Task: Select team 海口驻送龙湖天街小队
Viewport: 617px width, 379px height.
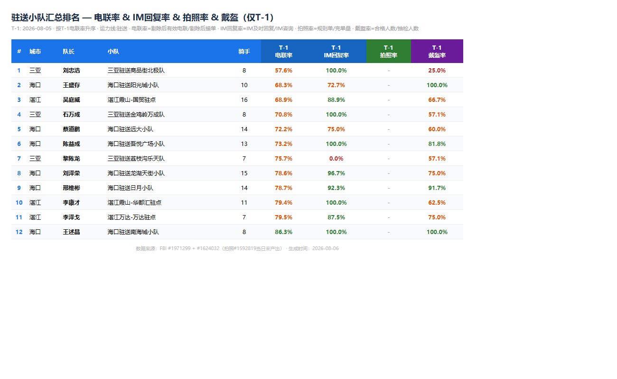Action: point(136,173)
